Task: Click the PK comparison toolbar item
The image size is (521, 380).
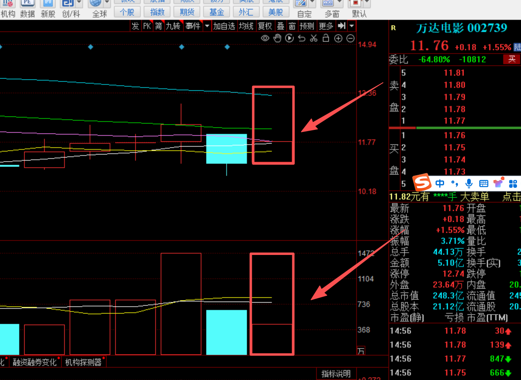Action: point(147,26)
